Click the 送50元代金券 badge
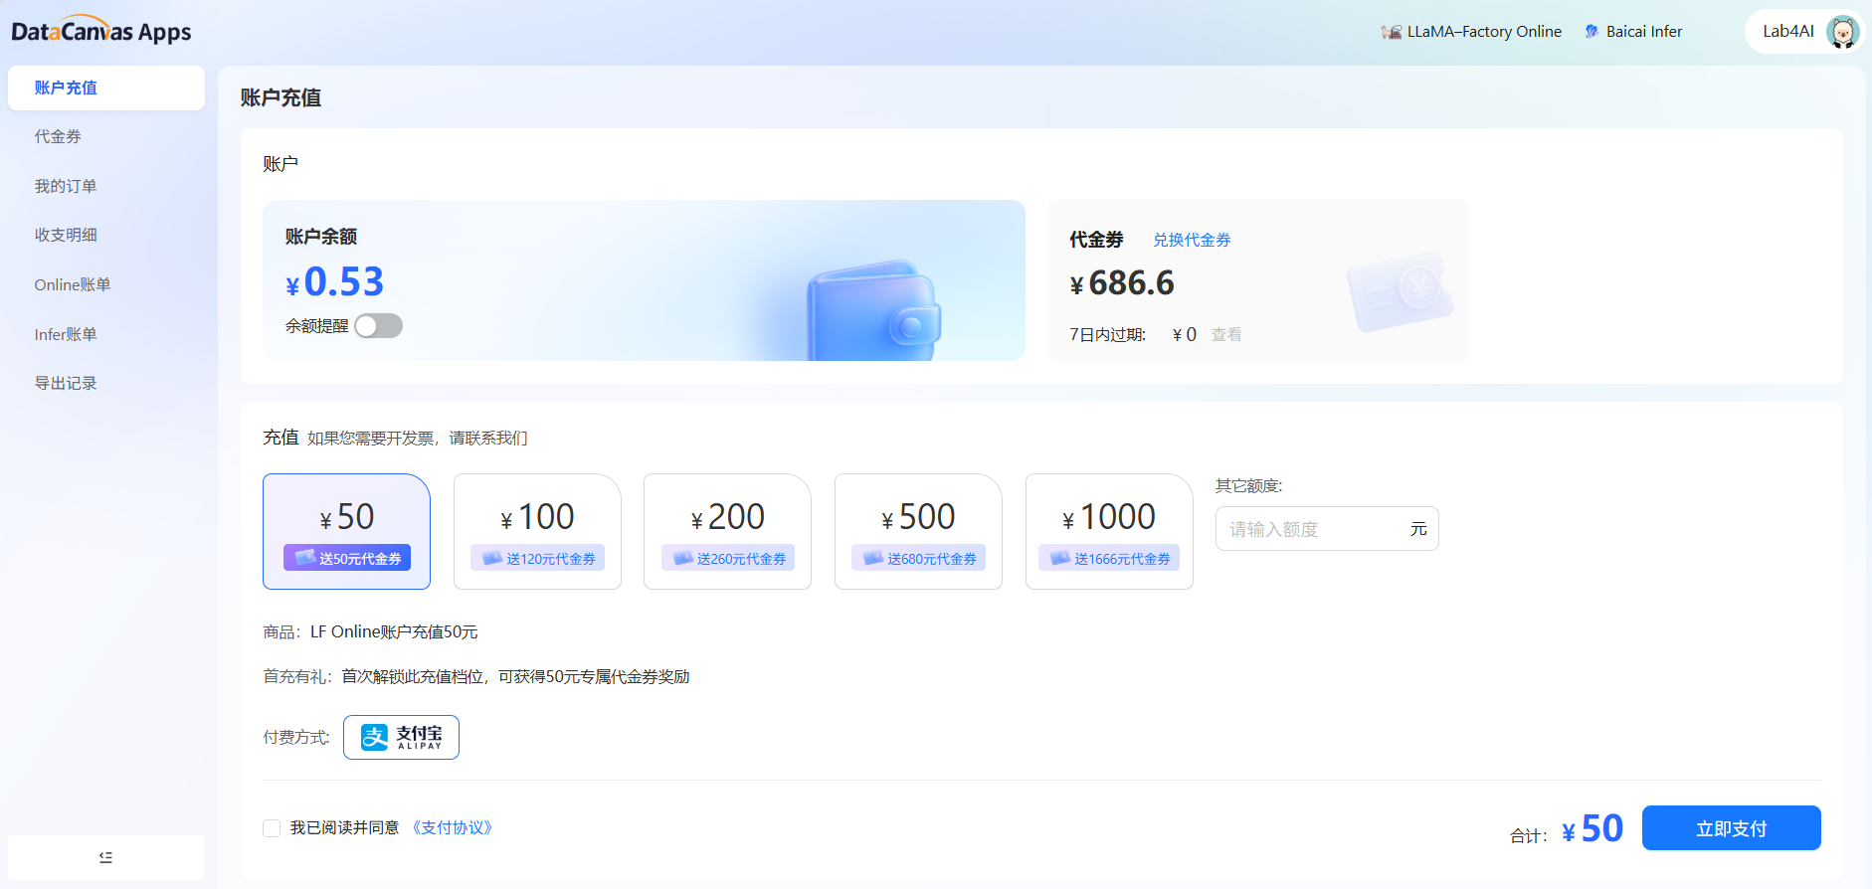 tap(347, 558)
